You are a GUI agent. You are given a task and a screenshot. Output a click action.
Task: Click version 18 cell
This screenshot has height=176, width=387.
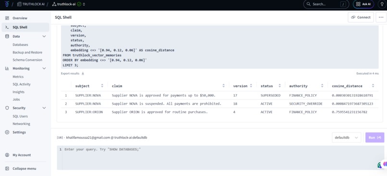click(x=235, y=104)
